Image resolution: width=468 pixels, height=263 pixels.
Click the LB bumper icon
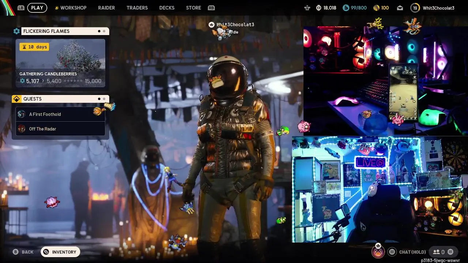point(21,8)
